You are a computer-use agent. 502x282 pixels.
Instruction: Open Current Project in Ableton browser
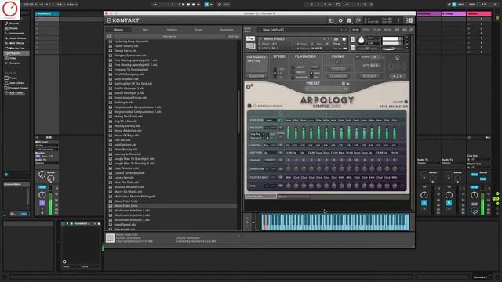19,88
